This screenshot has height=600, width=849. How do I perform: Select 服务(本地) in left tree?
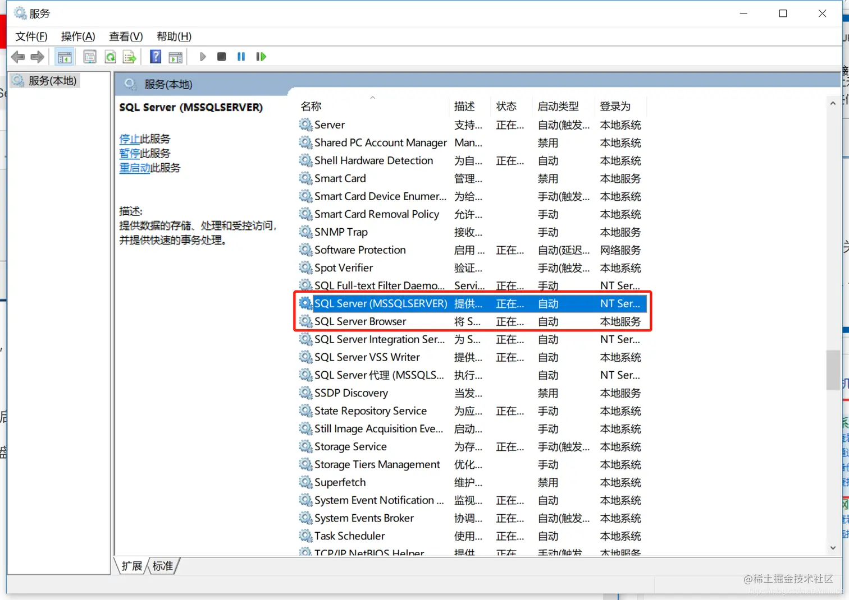pyautogui.click(x=52, y=81)
